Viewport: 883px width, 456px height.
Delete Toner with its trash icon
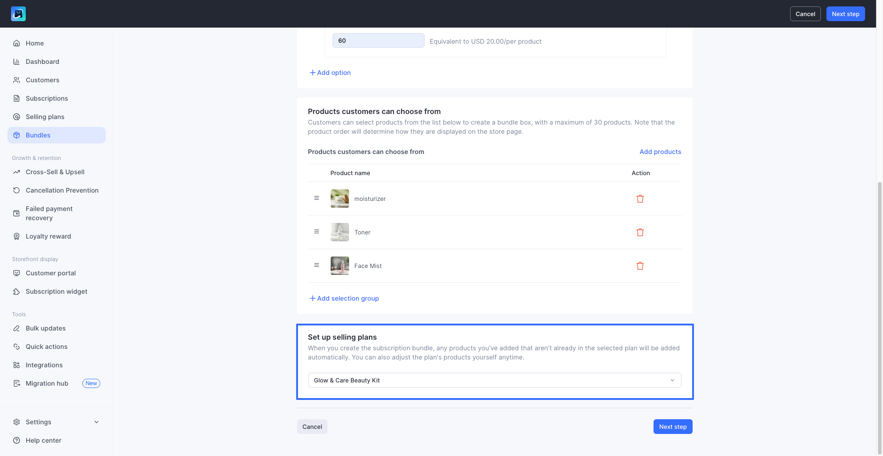pyautogui.click(x=640, y=232)
